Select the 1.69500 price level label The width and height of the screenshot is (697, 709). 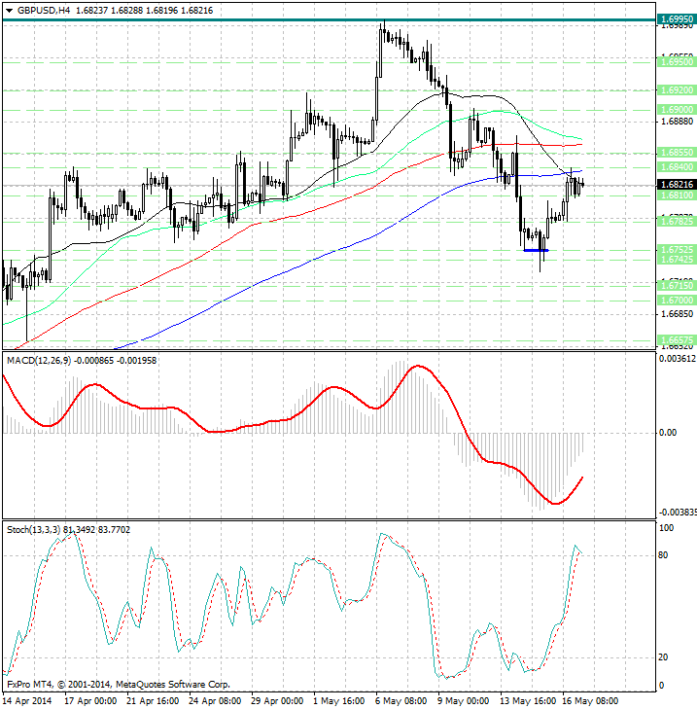(677, 62)
